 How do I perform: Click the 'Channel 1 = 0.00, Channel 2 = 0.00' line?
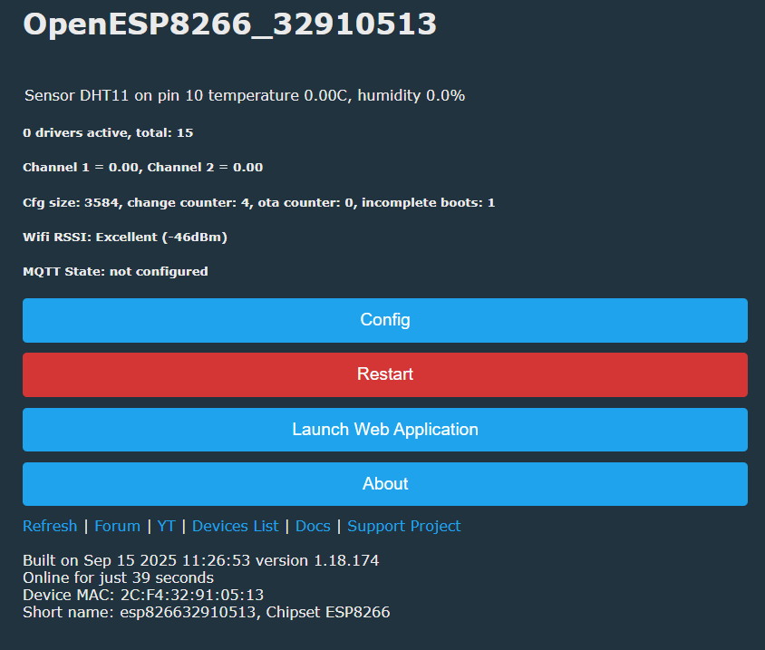[x=143, y=168]
